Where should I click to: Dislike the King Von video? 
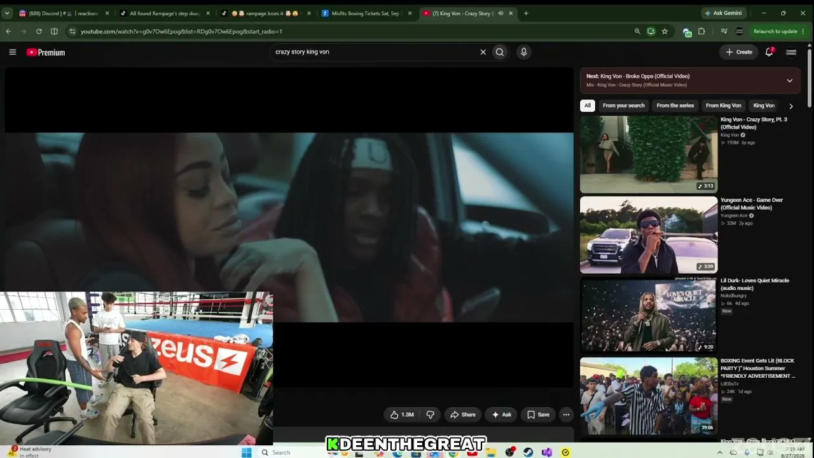pos(430,415)
